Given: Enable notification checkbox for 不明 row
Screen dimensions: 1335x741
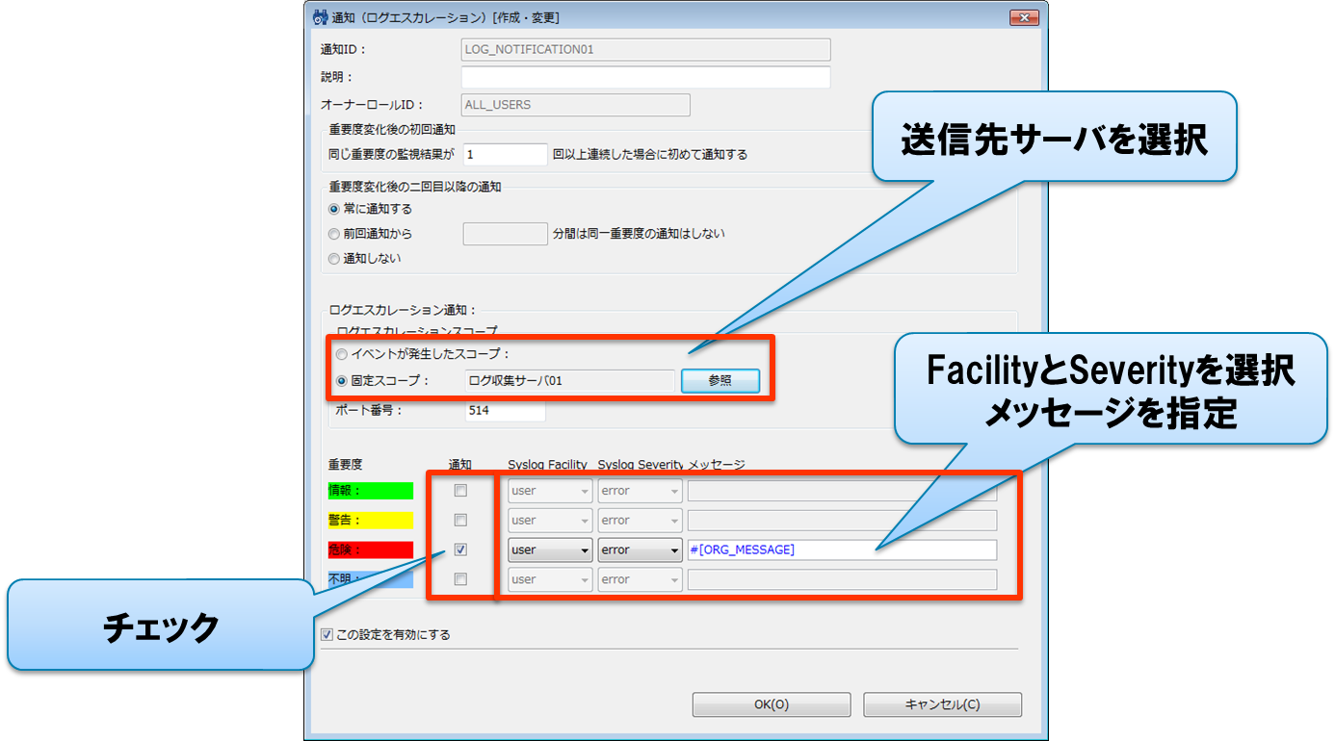Looking at the screenshot, I should (x=460, y=579).
